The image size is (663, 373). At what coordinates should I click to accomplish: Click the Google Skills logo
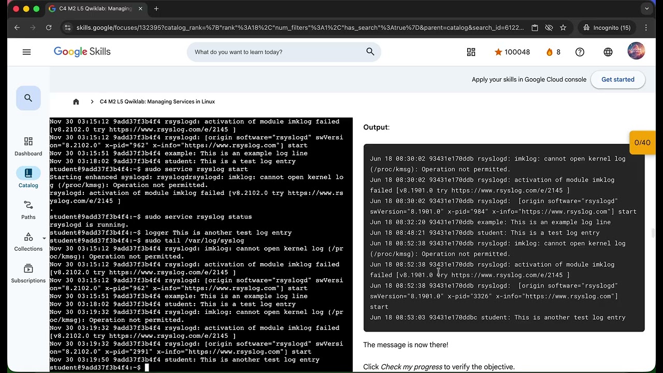82,52
